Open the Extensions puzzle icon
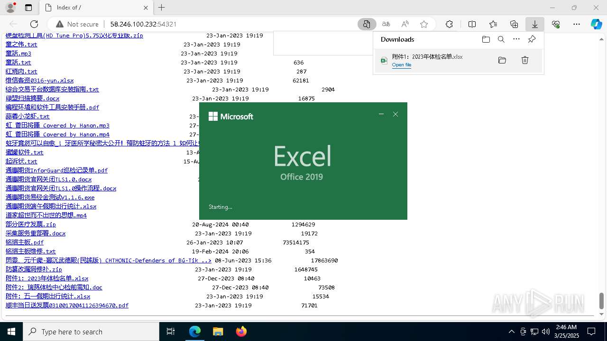Viewport: 607px width, 341px height. (449, 24)
